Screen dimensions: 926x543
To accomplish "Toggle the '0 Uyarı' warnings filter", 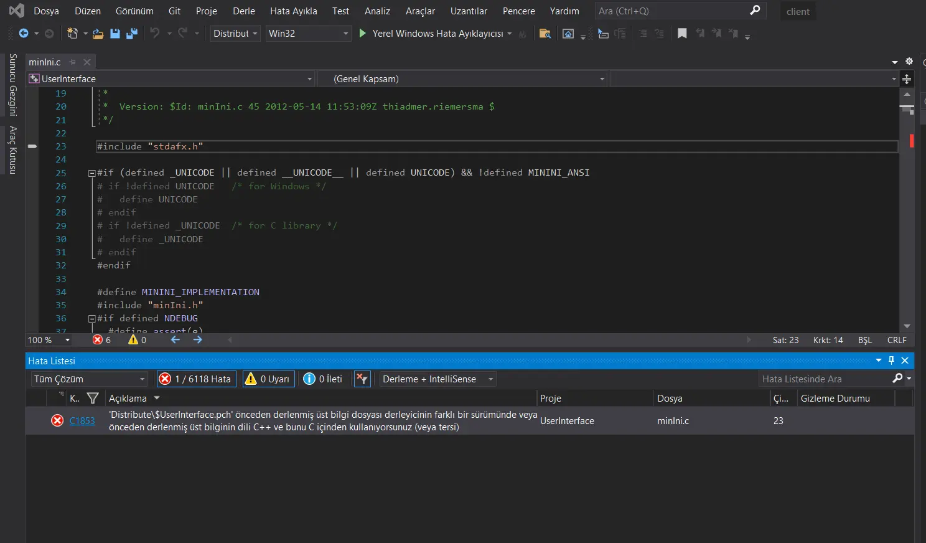I will 268,379.
